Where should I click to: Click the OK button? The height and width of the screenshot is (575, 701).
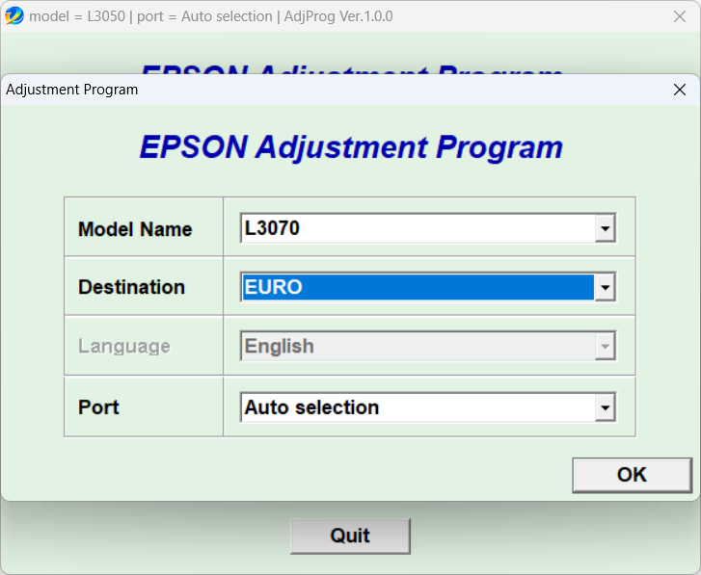(632, 475)
